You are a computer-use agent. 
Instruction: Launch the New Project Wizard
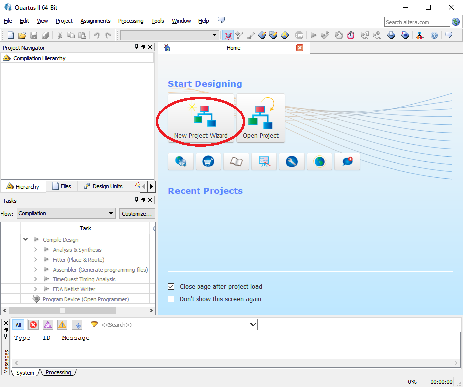coord(201,118)
